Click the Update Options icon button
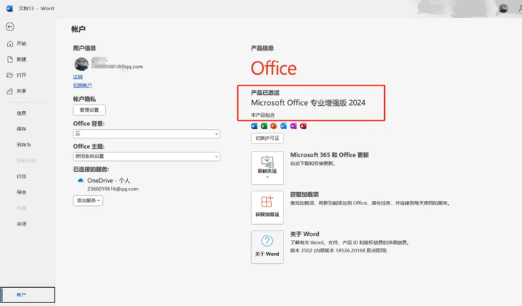This screenshot has width=522, height=306. 267,168
